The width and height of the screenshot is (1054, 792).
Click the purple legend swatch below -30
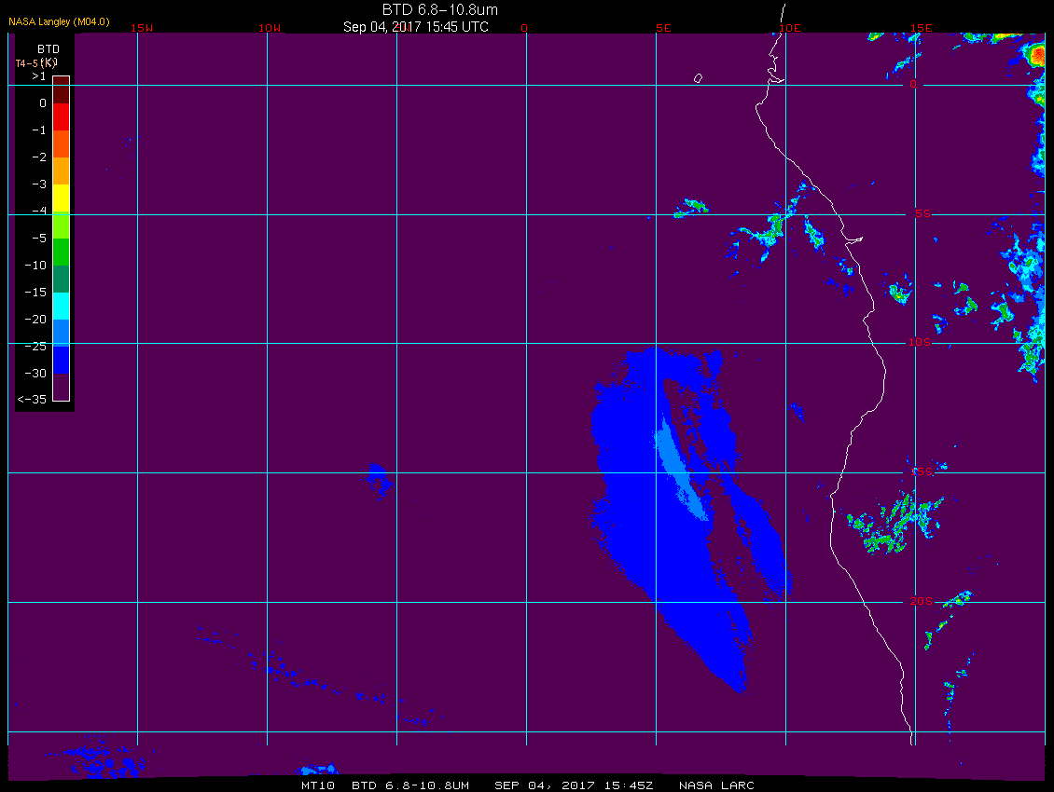[x=62, y=387]
